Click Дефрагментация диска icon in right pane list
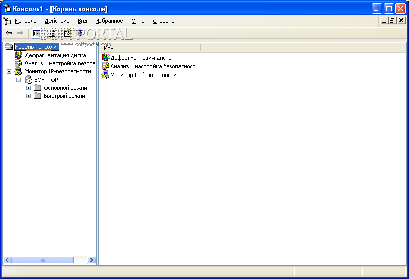The width and height of the screenshot is (409, 279). 106,58
